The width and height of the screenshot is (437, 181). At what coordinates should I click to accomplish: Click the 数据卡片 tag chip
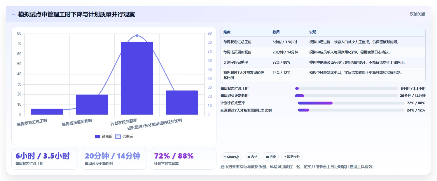pyautogui.click(x=292, y=157)
